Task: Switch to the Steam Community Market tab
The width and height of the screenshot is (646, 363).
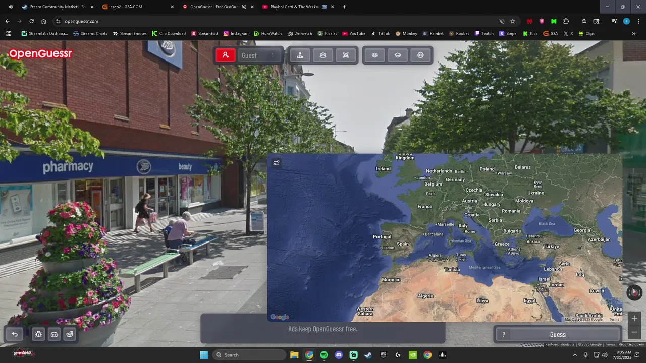Action: 57,7
